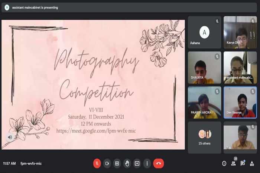Click the meeting code fpm-wvfx-mic in the bottom bar
Viewport: 260px width, 173px height.
click(31, 163)
